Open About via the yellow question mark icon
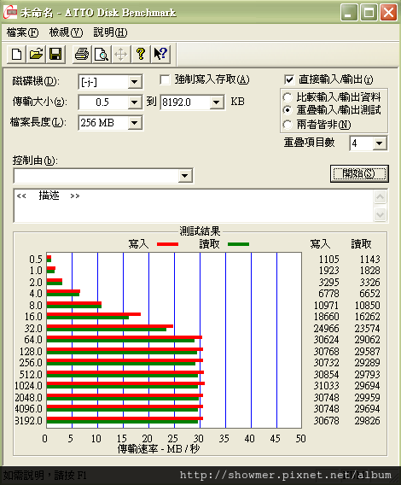The width and height of the screenshot is (401, 485). coord(141,54)
